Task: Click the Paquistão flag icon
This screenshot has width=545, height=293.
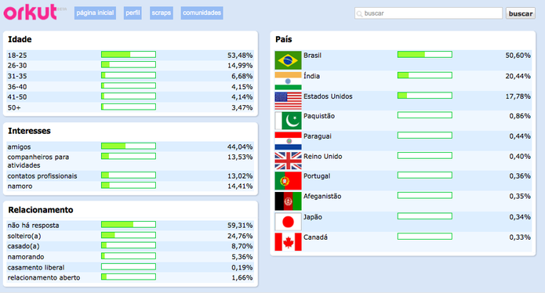Action: pos(288,121)
